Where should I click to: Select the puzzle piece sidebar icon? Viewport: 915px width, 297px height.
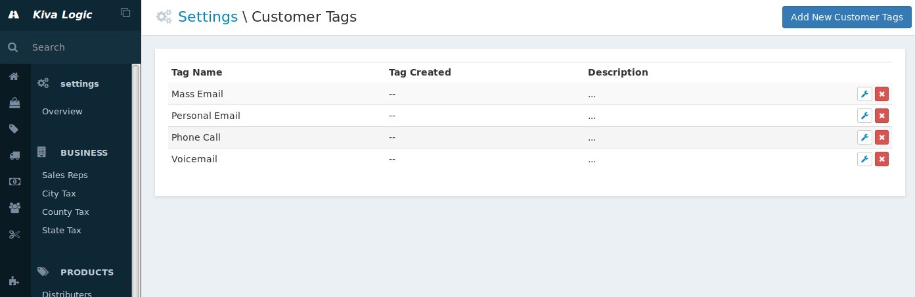point(13,281)
